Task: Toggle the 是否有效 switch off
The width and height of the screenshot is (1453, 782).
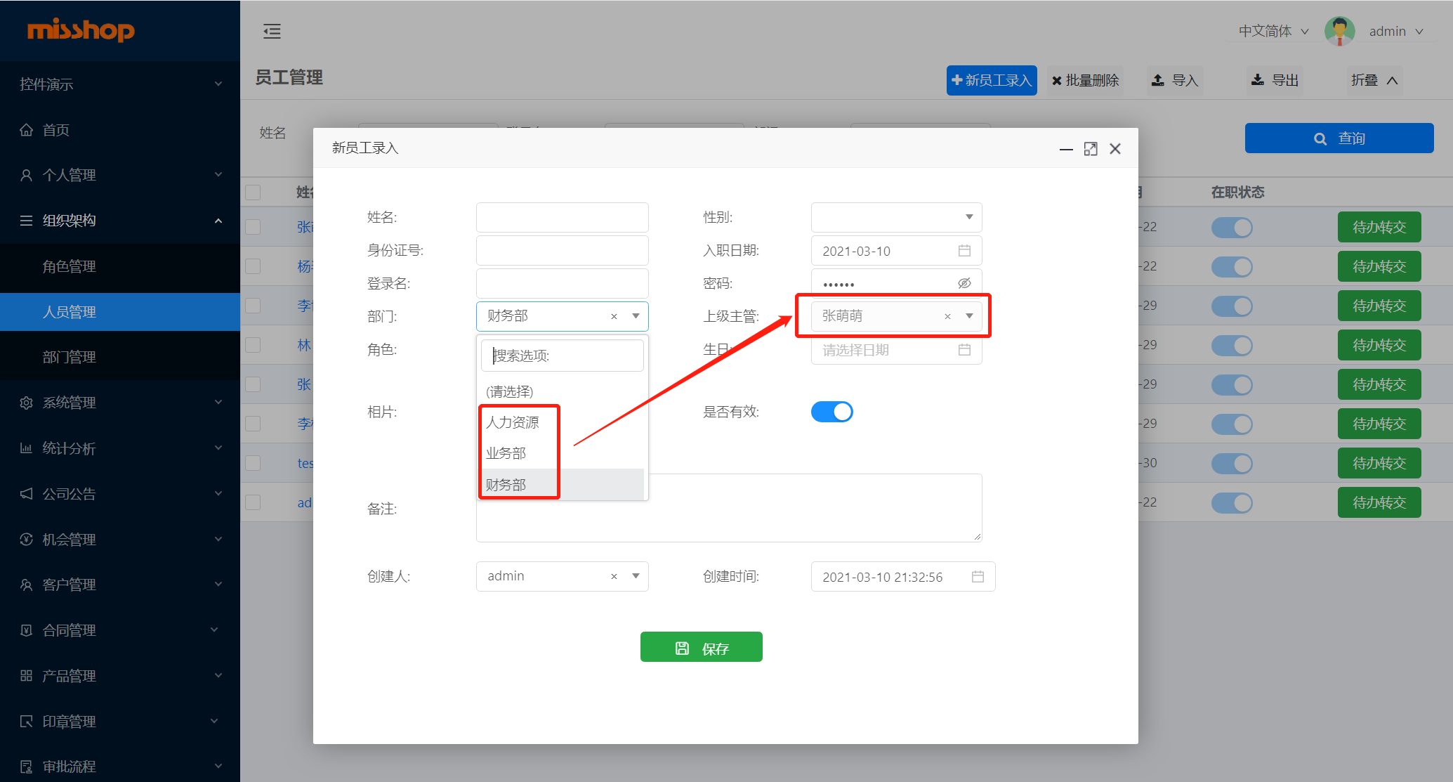Action: (832, 412)
